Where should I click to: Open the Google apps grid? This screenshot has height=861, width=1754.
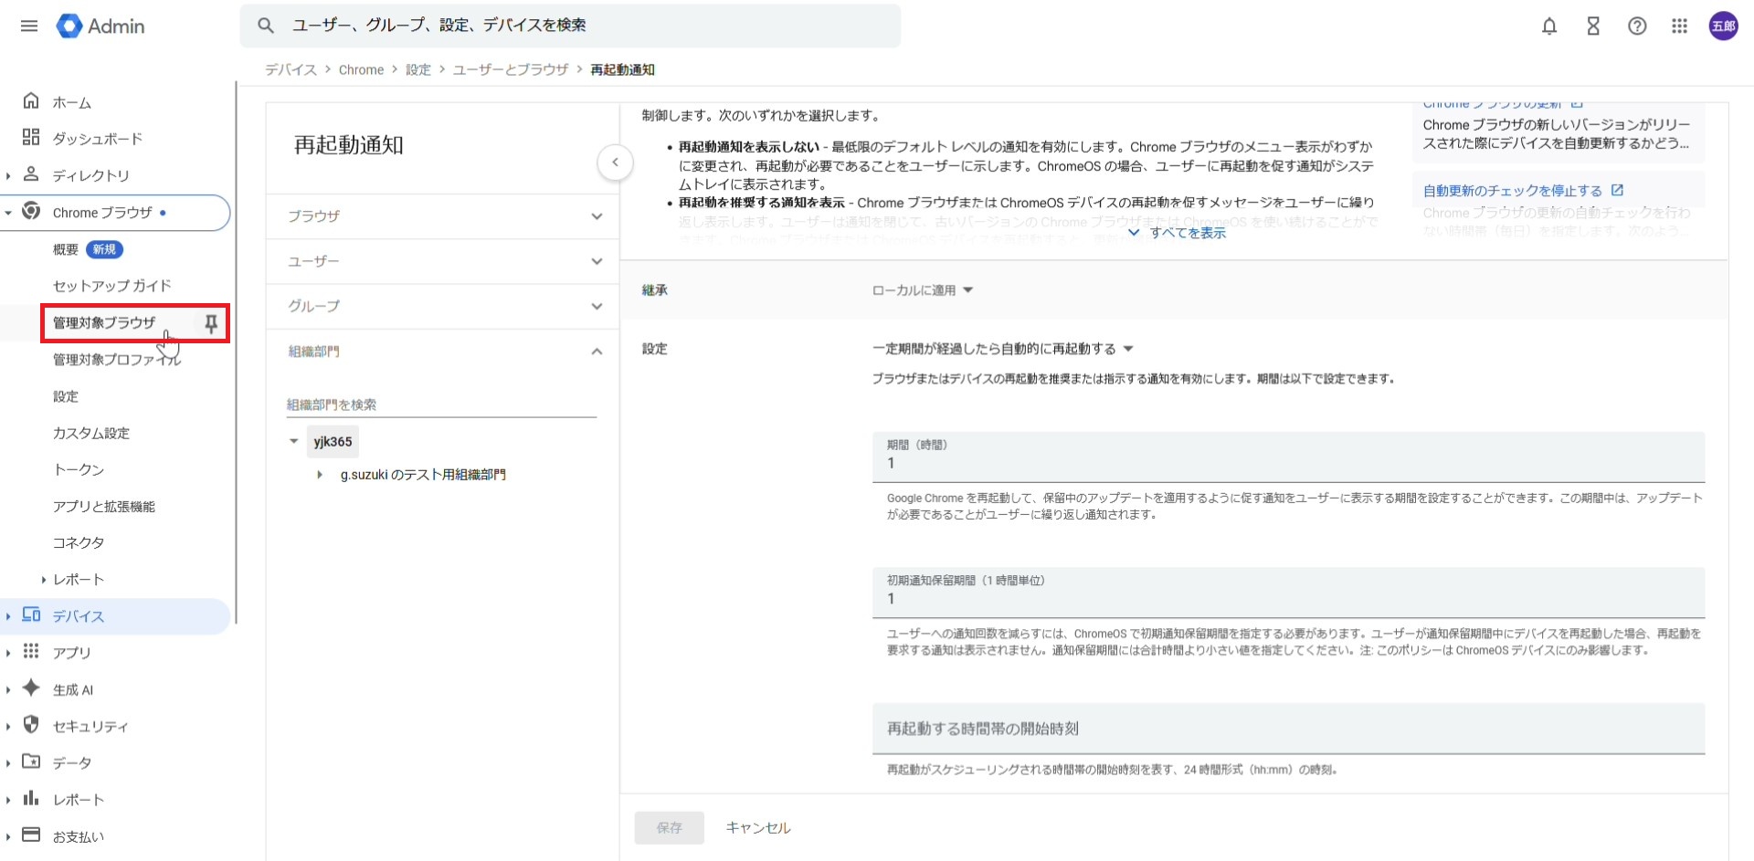point(1679,26)
